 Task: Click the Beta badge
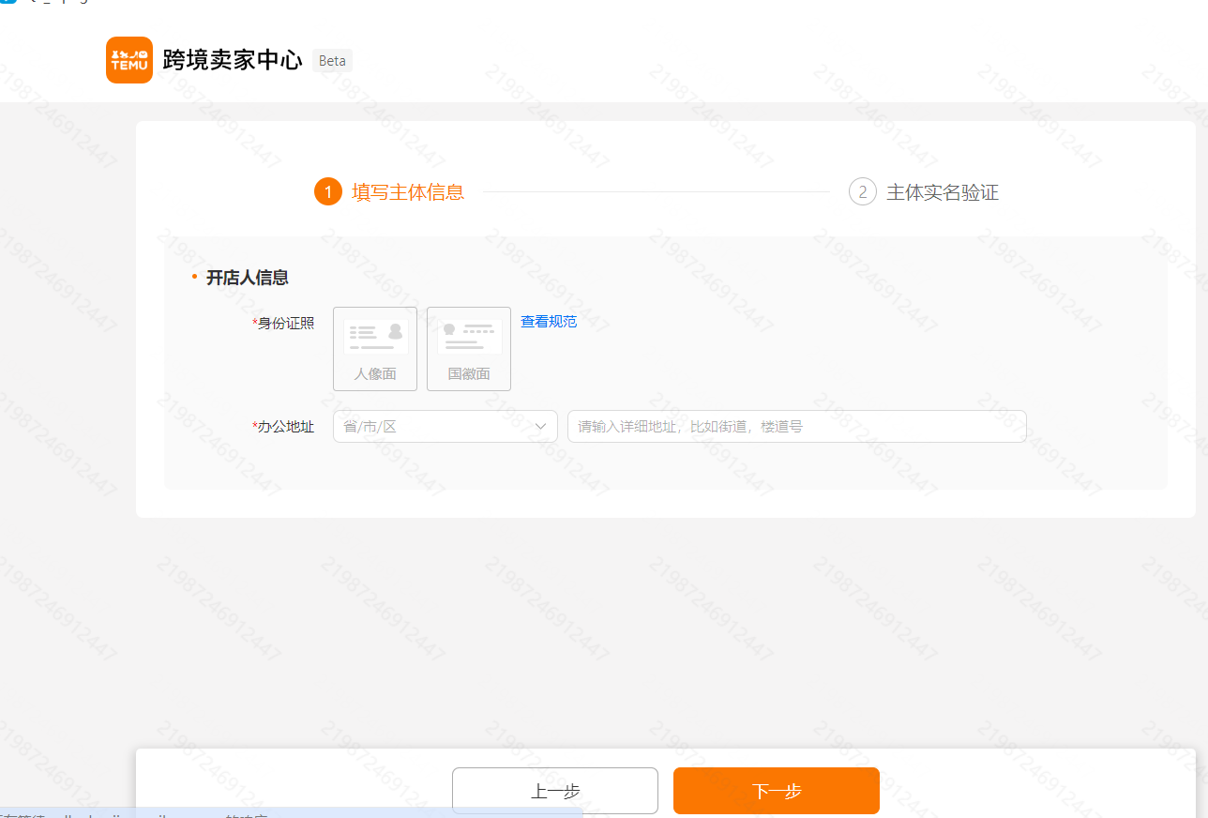[332, 61]
